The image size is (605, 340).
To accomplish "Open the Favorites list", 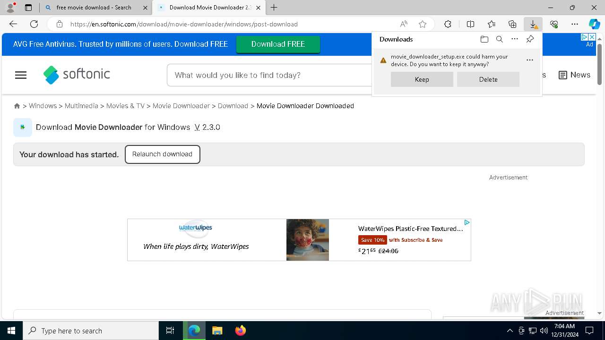I will [492, 24].
